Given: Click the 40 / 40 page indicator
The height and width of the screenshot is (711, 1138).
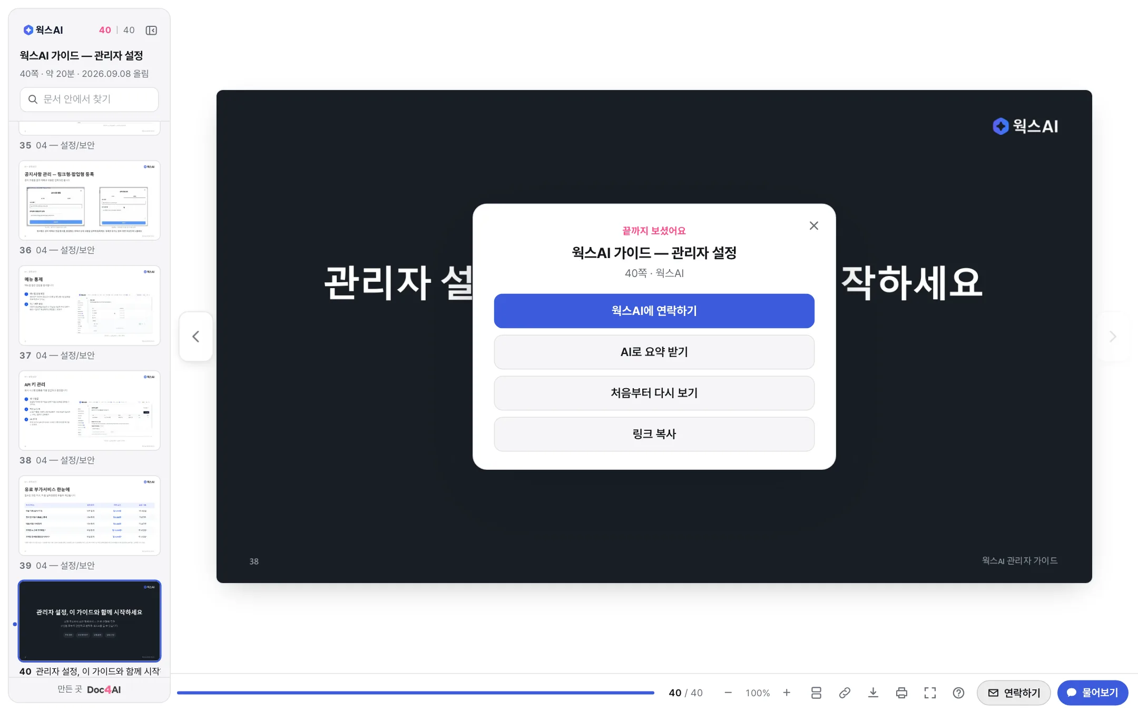Looking at the screenshot, I should [685, 693].
